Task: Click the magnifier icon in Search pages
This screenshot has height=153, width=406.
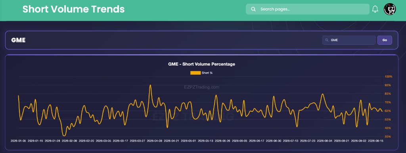Action: tap(253, 9)
